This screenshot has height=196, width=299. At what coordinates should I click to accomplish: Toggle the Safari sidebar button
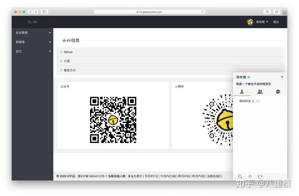pyautogui.click(x=44, y=12)
